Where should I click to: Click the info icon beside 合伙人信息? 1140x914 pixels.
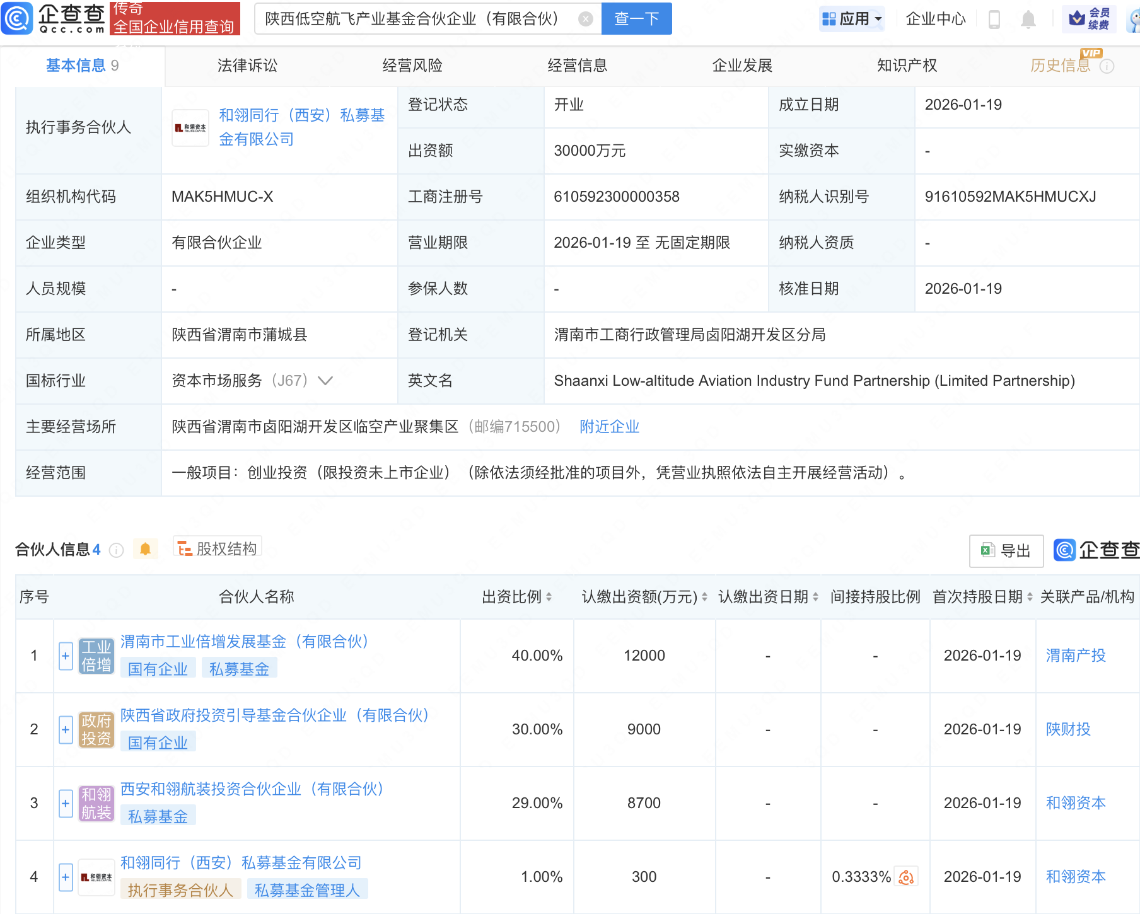(117, 550)
